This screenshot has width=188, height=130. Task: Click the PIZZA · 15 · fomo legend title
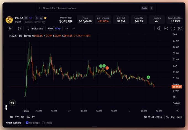20,36
